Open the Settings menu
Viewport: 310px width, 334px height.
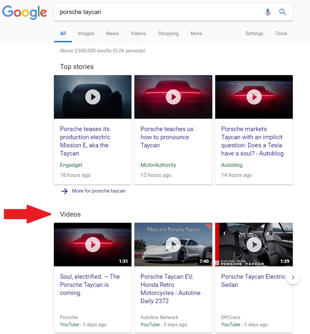pyautogui.click(x=254, y=33)
